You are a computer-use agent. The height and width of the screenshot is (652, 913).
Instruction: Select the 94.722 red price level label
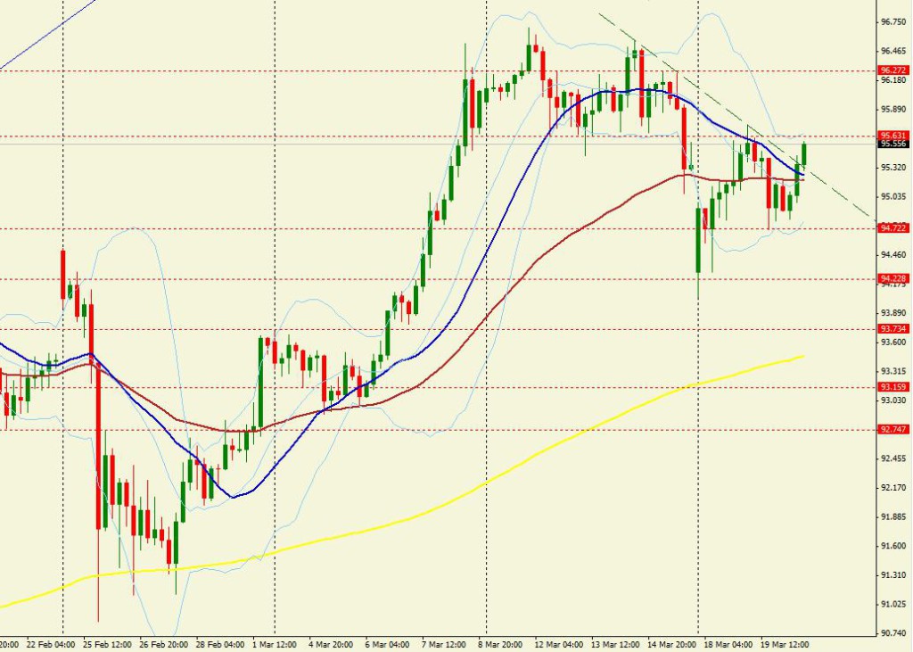892,228
